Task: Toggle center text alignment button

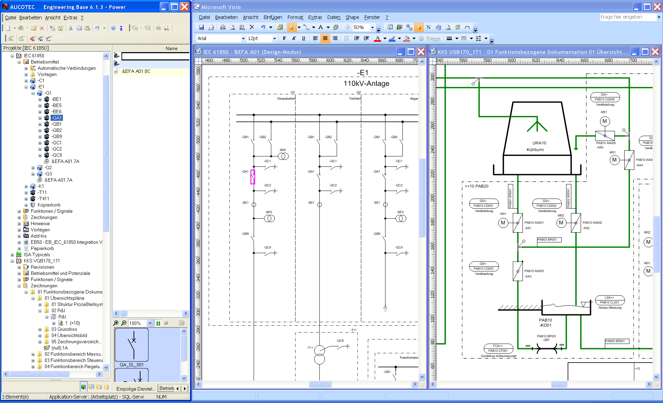Action: (x=325, y=38)
